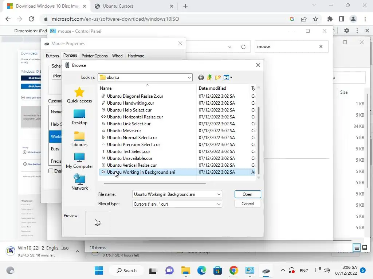Screen dimensions: 373x279
Task: Click the Cancel button in Browse dialog
Action: tap(247, 204)
